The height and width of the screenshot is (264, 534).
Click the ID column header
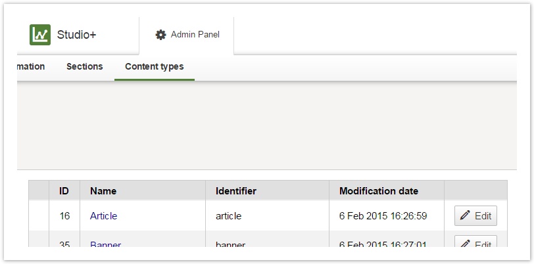[x=64, y=191]
